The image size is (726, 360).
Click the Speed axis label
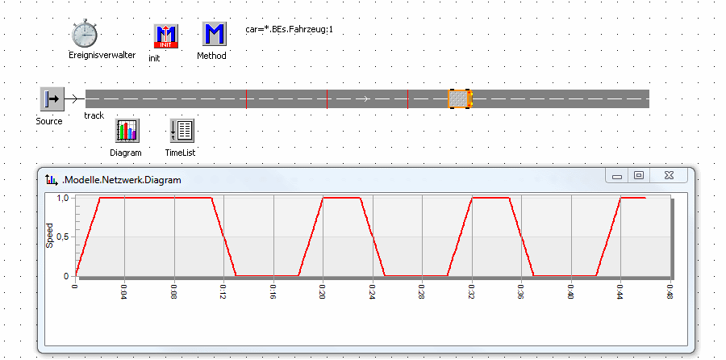click(x=49, y=235)
